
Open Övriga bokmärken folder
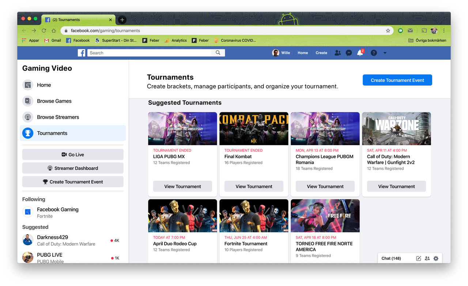(427, 41)
